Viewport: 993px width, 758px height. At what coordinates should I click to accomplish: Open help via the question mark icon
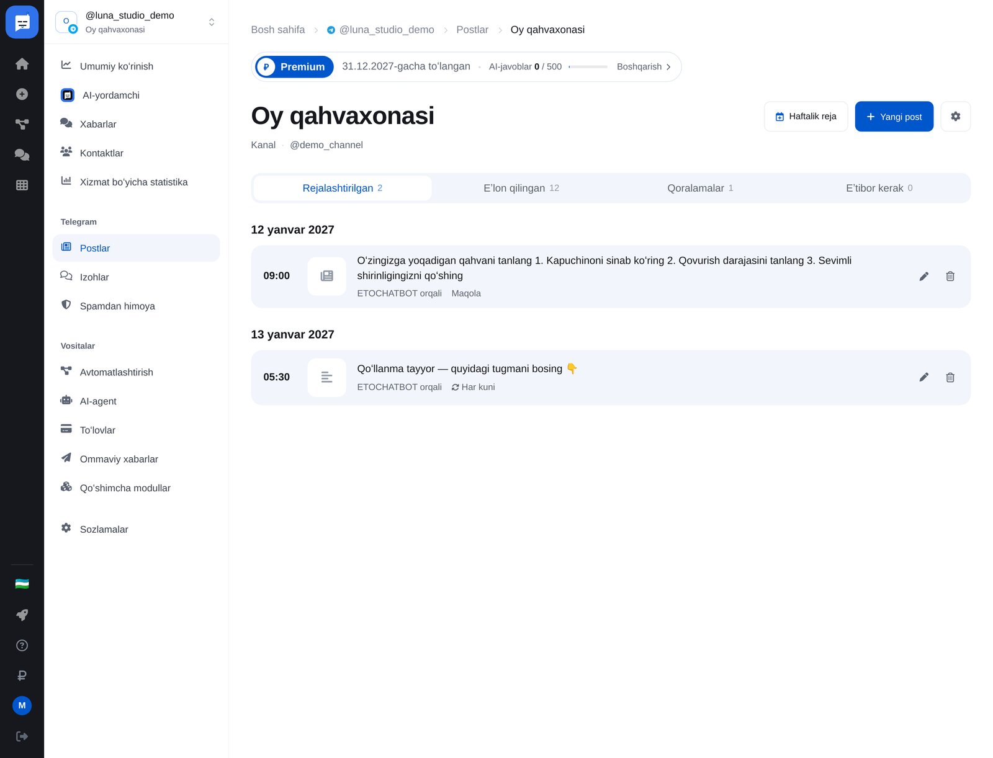tap(22, 645)
